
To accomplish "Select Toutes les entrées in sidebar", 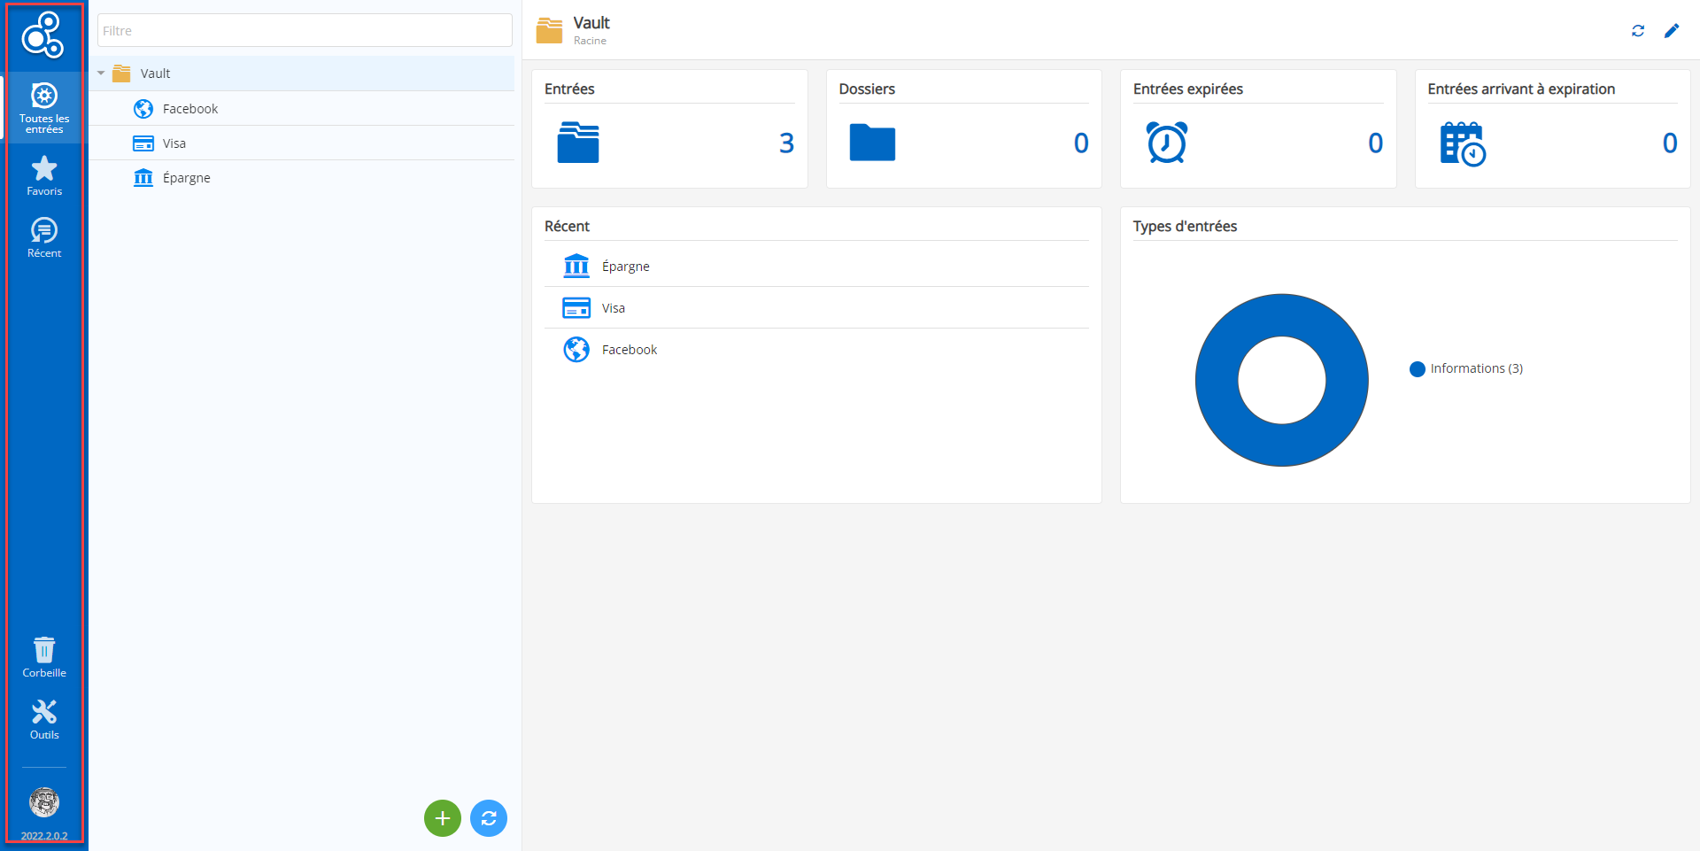I will (44, 107).
